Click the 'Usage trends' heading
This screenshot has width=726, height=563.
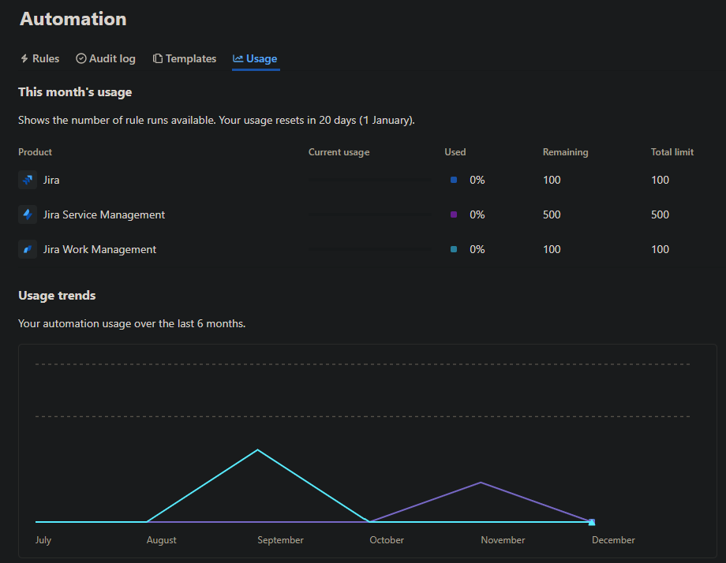[x=57, y=296]
